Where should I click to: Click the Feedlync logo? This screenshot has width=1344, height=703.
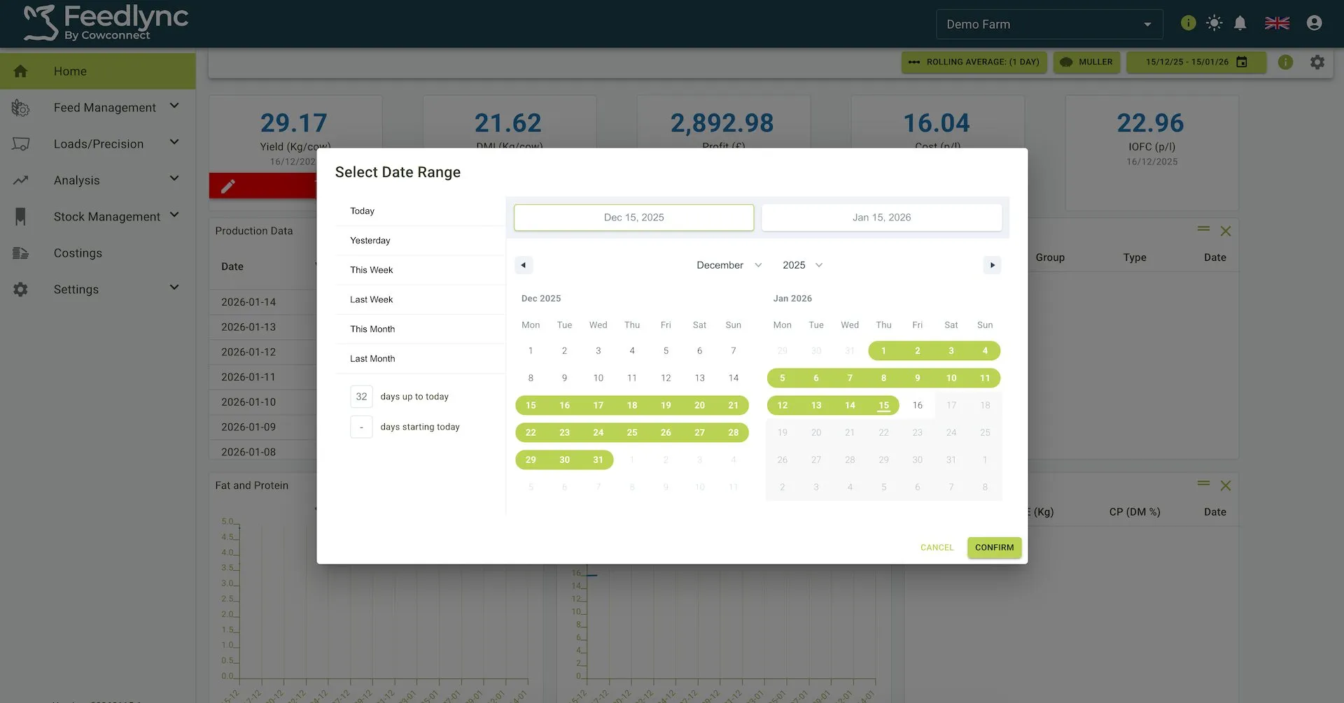[x=106, y=23]
